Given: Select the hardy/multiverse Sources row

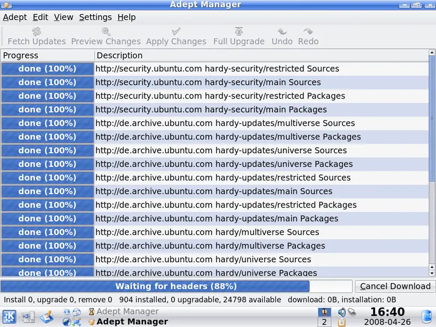Looking at the screenshot, I should (x=215, y=232).
